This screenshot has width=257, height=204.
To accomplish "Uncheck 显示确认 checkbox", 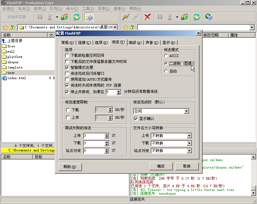I will coord(136,119).
